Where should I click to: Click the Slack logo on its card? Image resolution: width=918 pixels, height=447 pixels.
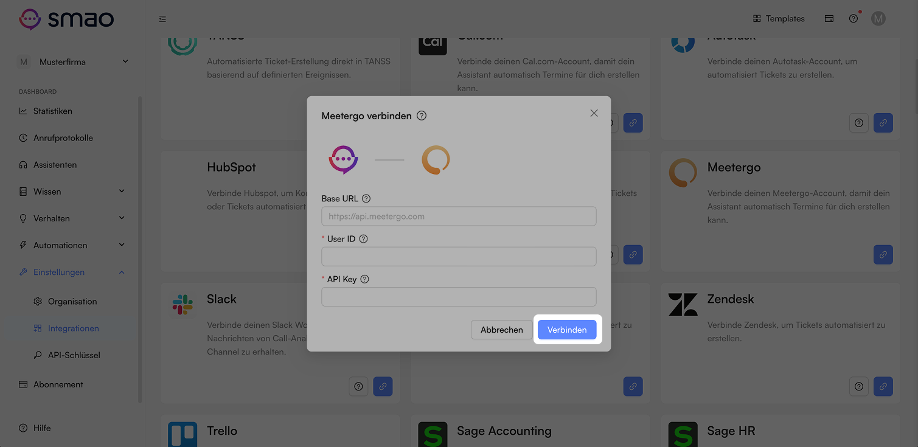(183, 304)
